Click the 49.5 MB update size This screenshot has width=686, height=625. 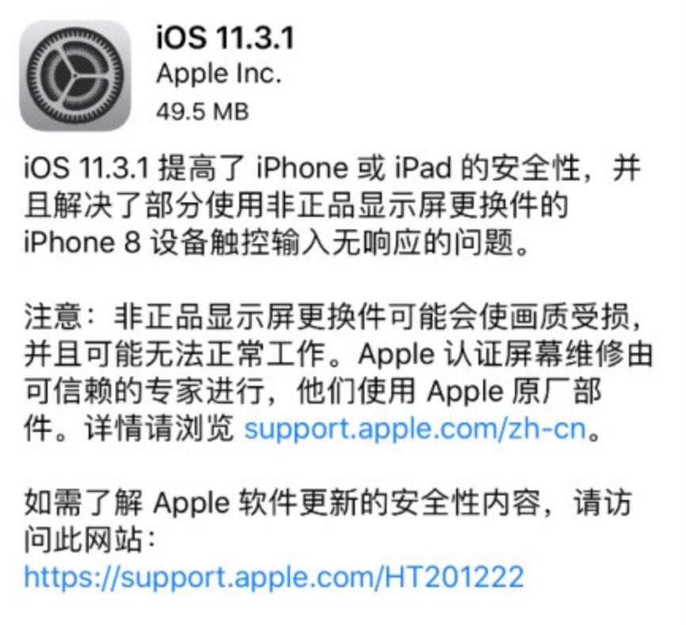coord(203,112)
